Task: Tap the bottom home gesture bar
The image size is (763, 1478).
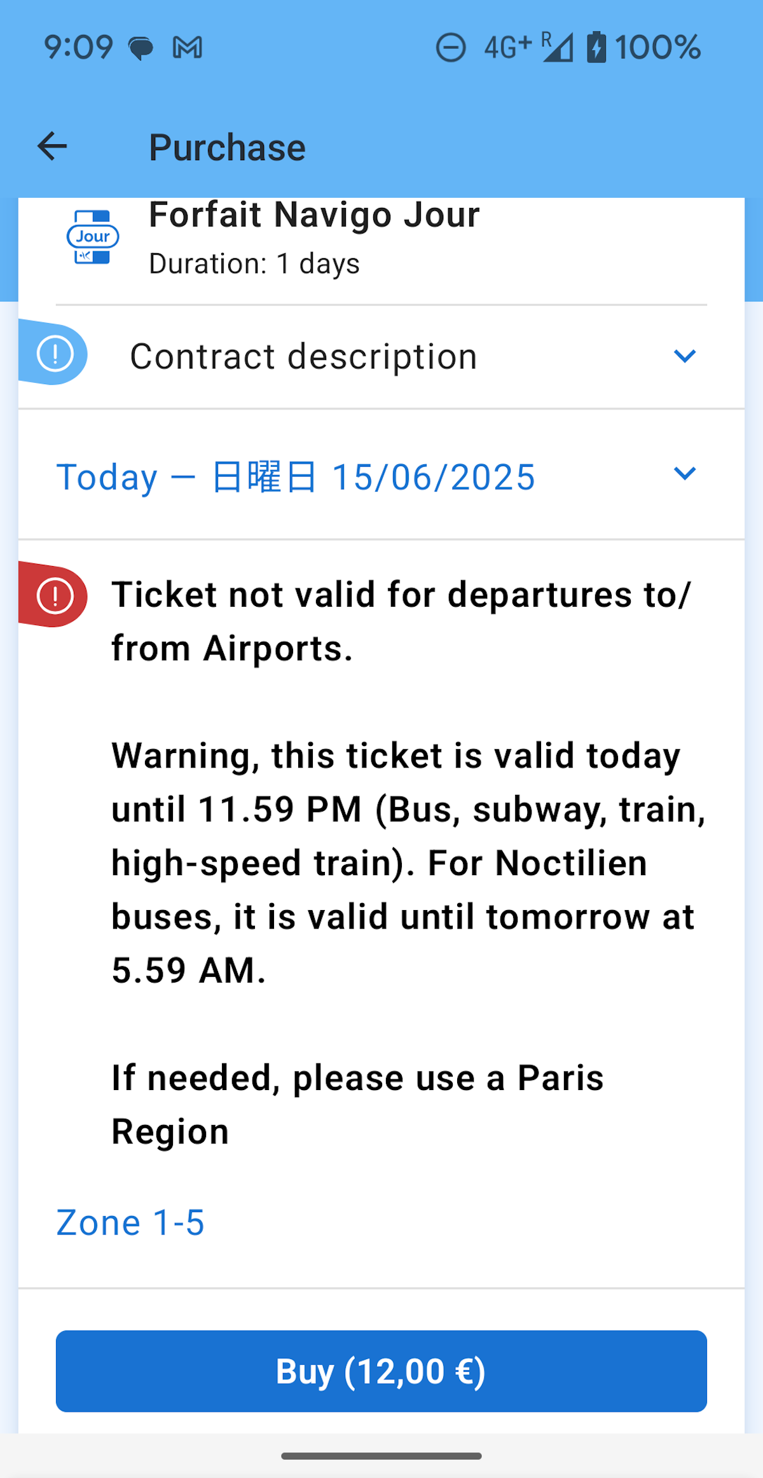Action: (381, 1456)
